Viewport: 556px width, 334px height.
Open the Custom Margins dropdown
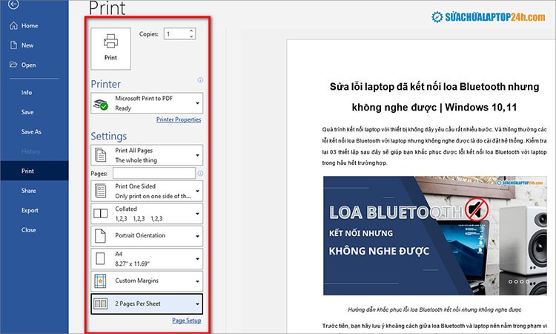(x=197, y=281)
